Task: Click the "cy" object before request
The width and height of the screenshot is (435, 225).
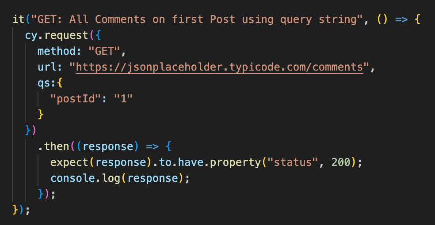Action: (31, 35)
